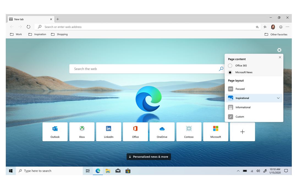This screenshot has height=183, width=302.
Task: Click the web search magnifier icon
Action: [221, 69]
